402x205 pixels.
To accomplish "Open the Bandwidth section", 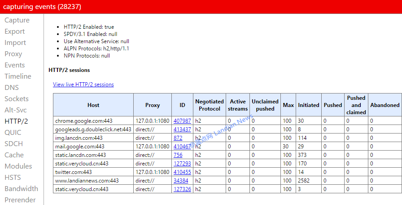I will pos(21,189).
